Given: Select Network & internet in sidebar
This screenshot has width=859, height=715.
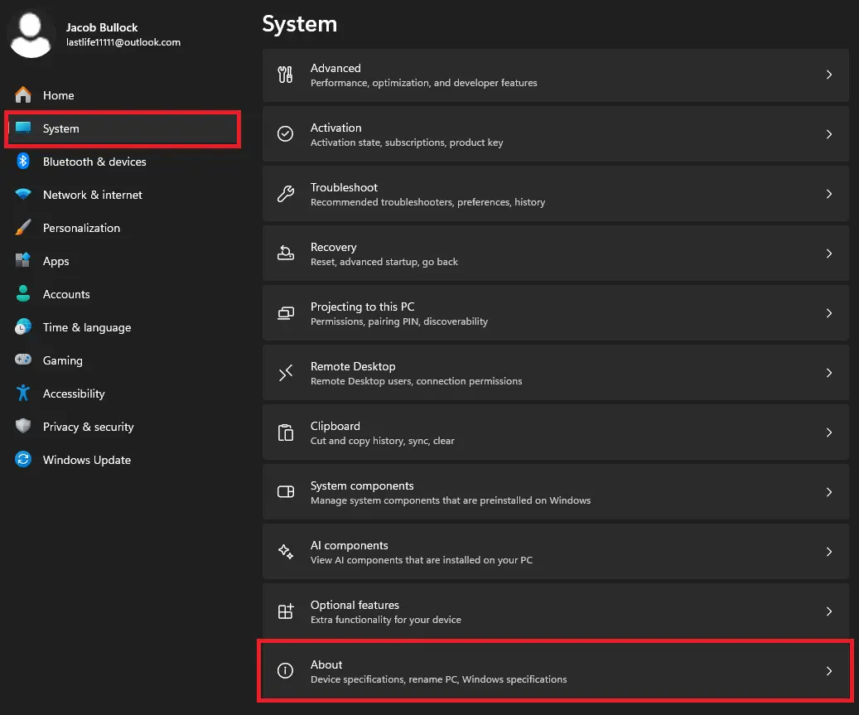Looking at the screenshot, I should (93, 195).
